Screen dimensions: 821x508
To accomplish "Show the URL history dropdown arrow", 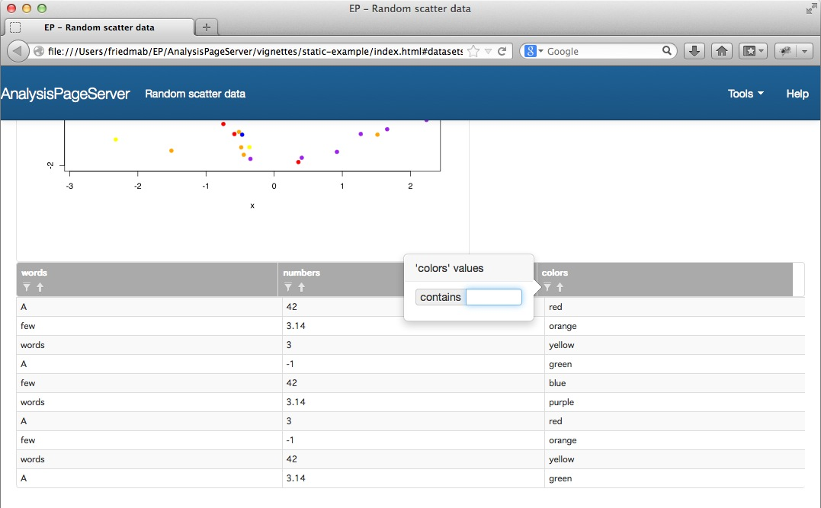I will [488, 51].
